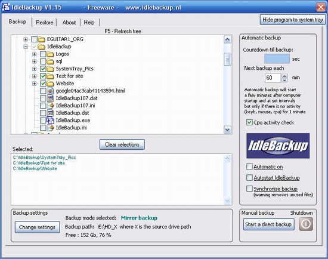Click the IdleBackup107.dat file icon
The width and height of the screenshot is (328, 259).
click(x=51, y=98)
